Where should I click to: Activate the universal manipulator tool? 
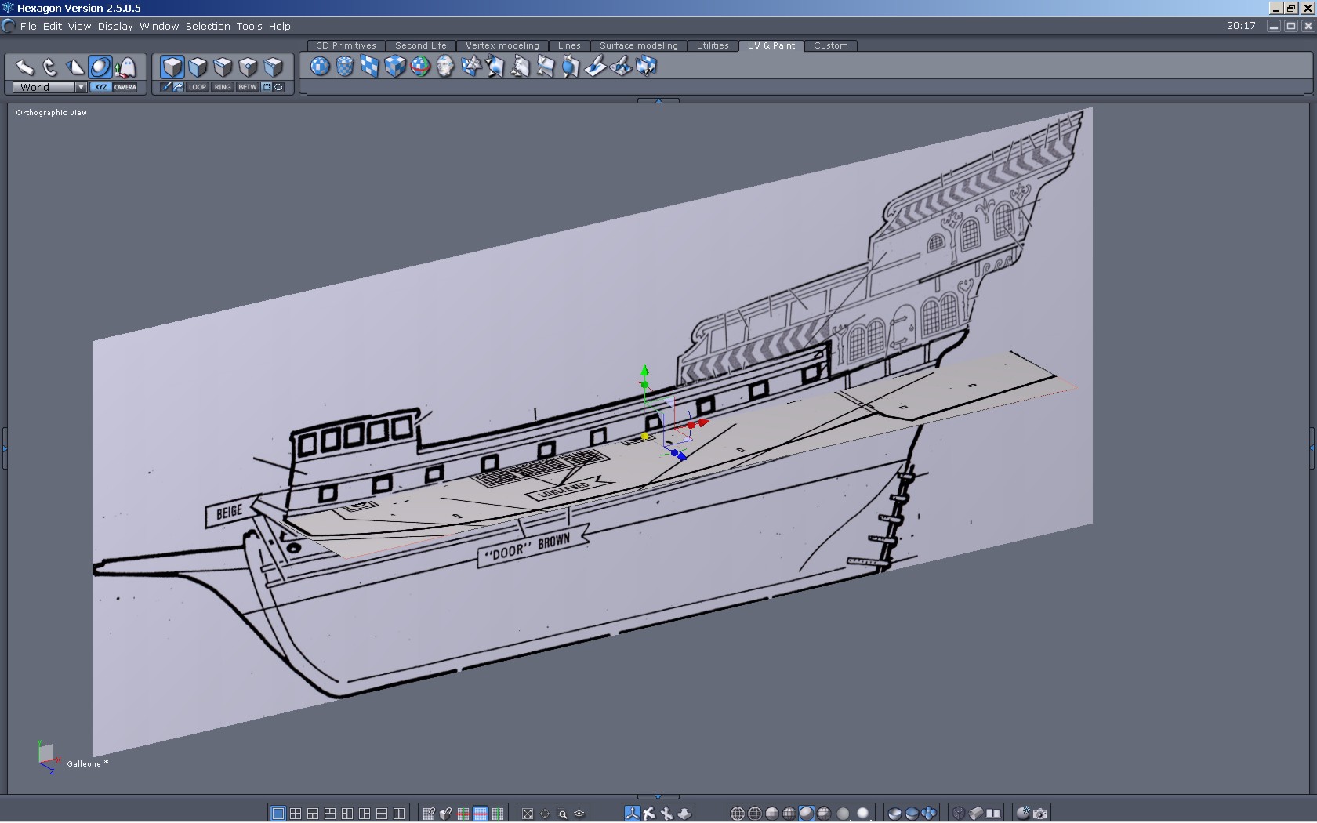tap(100, 67)
